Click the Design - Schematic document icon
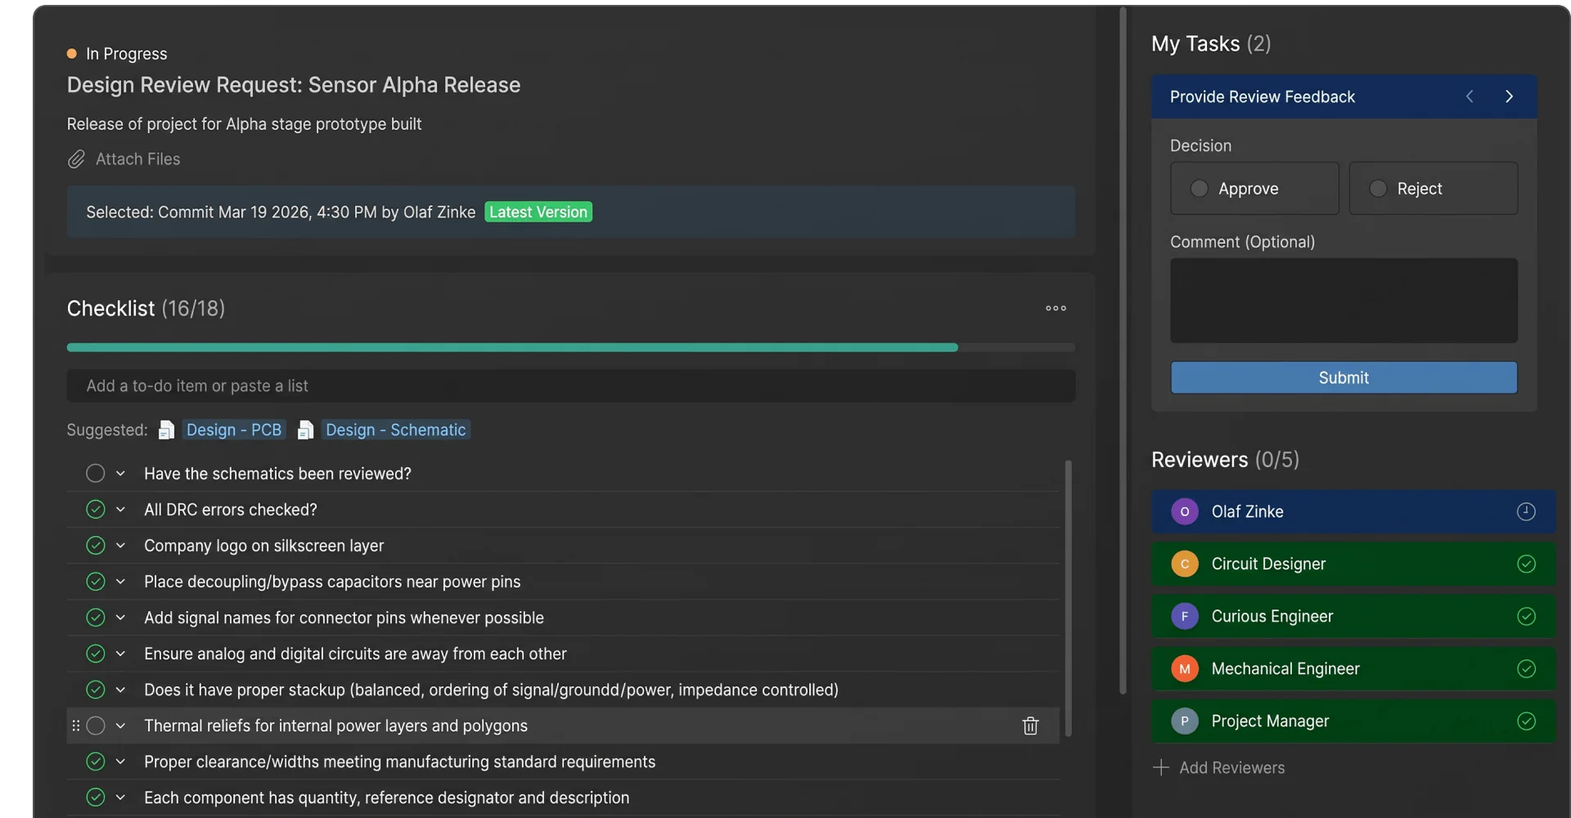Viewport: 1571px width, 818px height. [305, 430]
